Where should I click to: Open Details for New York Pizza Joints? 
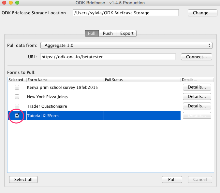pyautogui.click(x=197, y=96)
